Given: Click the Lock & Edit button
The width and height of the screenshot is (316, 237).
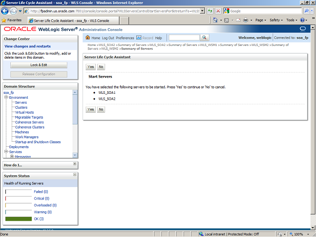Looking at the screenshot, I should coord(39,65).
